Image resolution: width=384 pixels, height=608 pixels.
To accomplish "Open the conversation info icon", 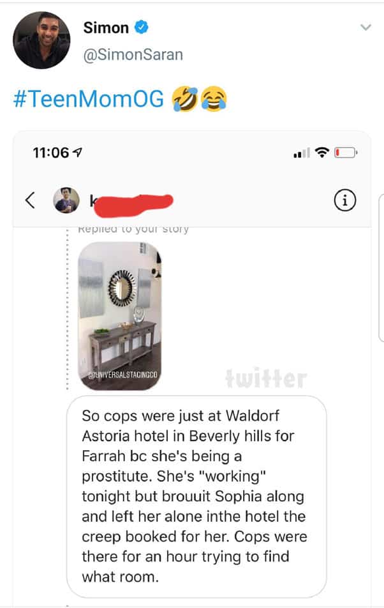I will pos(344,200).
